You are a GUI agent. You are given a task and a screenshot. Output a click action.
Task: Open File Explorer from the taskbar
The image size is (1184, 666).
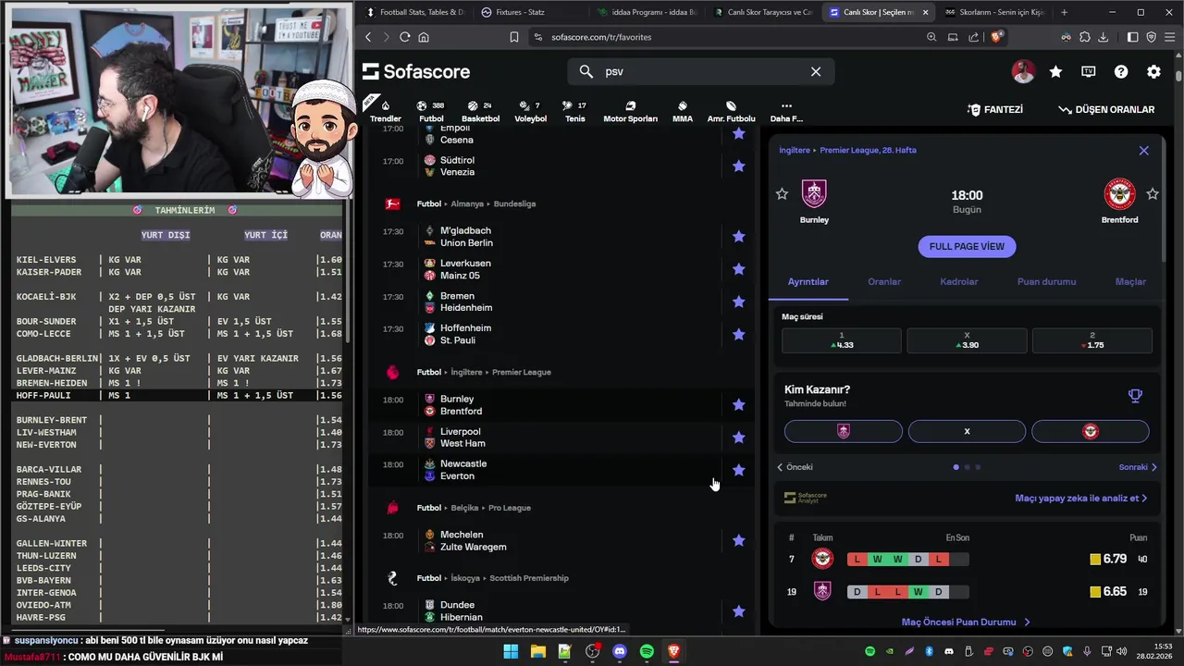tap(537, 651)
